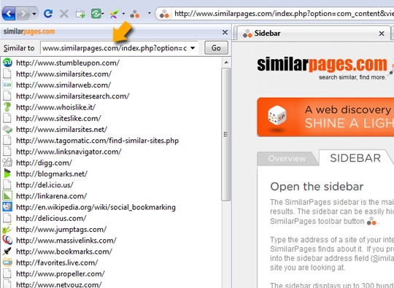Click the Wikipedia globe favicon
Image resolution: width=394 pixels, height=288 pixels.
pyautogui.click(x=7, y=207)
